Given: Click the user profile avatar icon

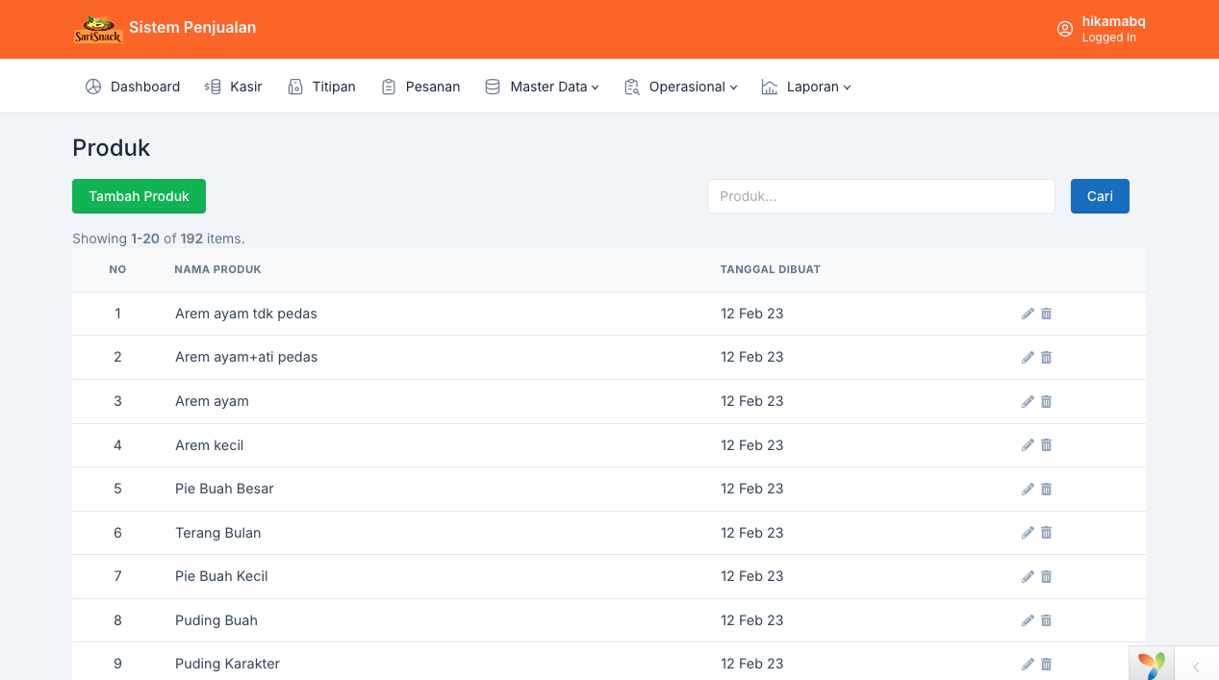Looking at the screenshot, I should pos(1064,29).
